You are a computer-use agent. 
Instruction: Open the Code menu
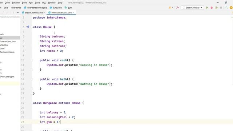coord(7,3)
